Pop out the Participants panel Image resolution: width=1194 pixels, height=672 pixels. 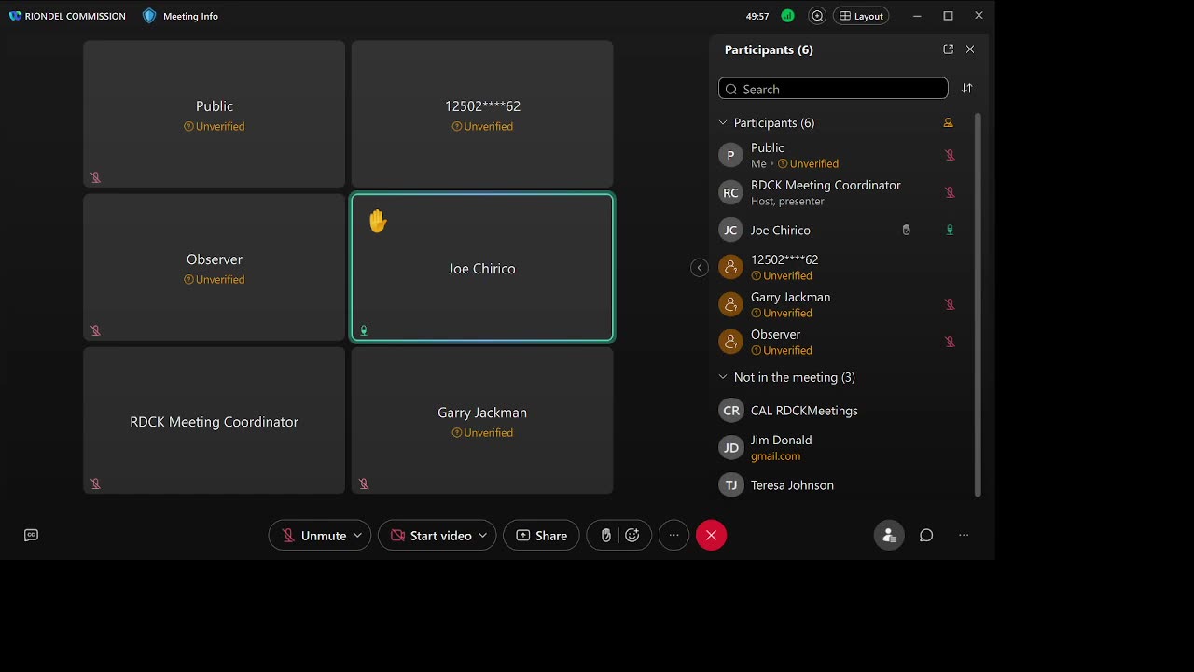pos(949,49)
